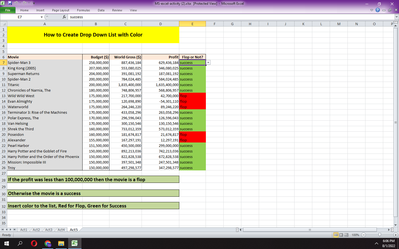Switch to Normal view in status bar

(x=336, y=235)
